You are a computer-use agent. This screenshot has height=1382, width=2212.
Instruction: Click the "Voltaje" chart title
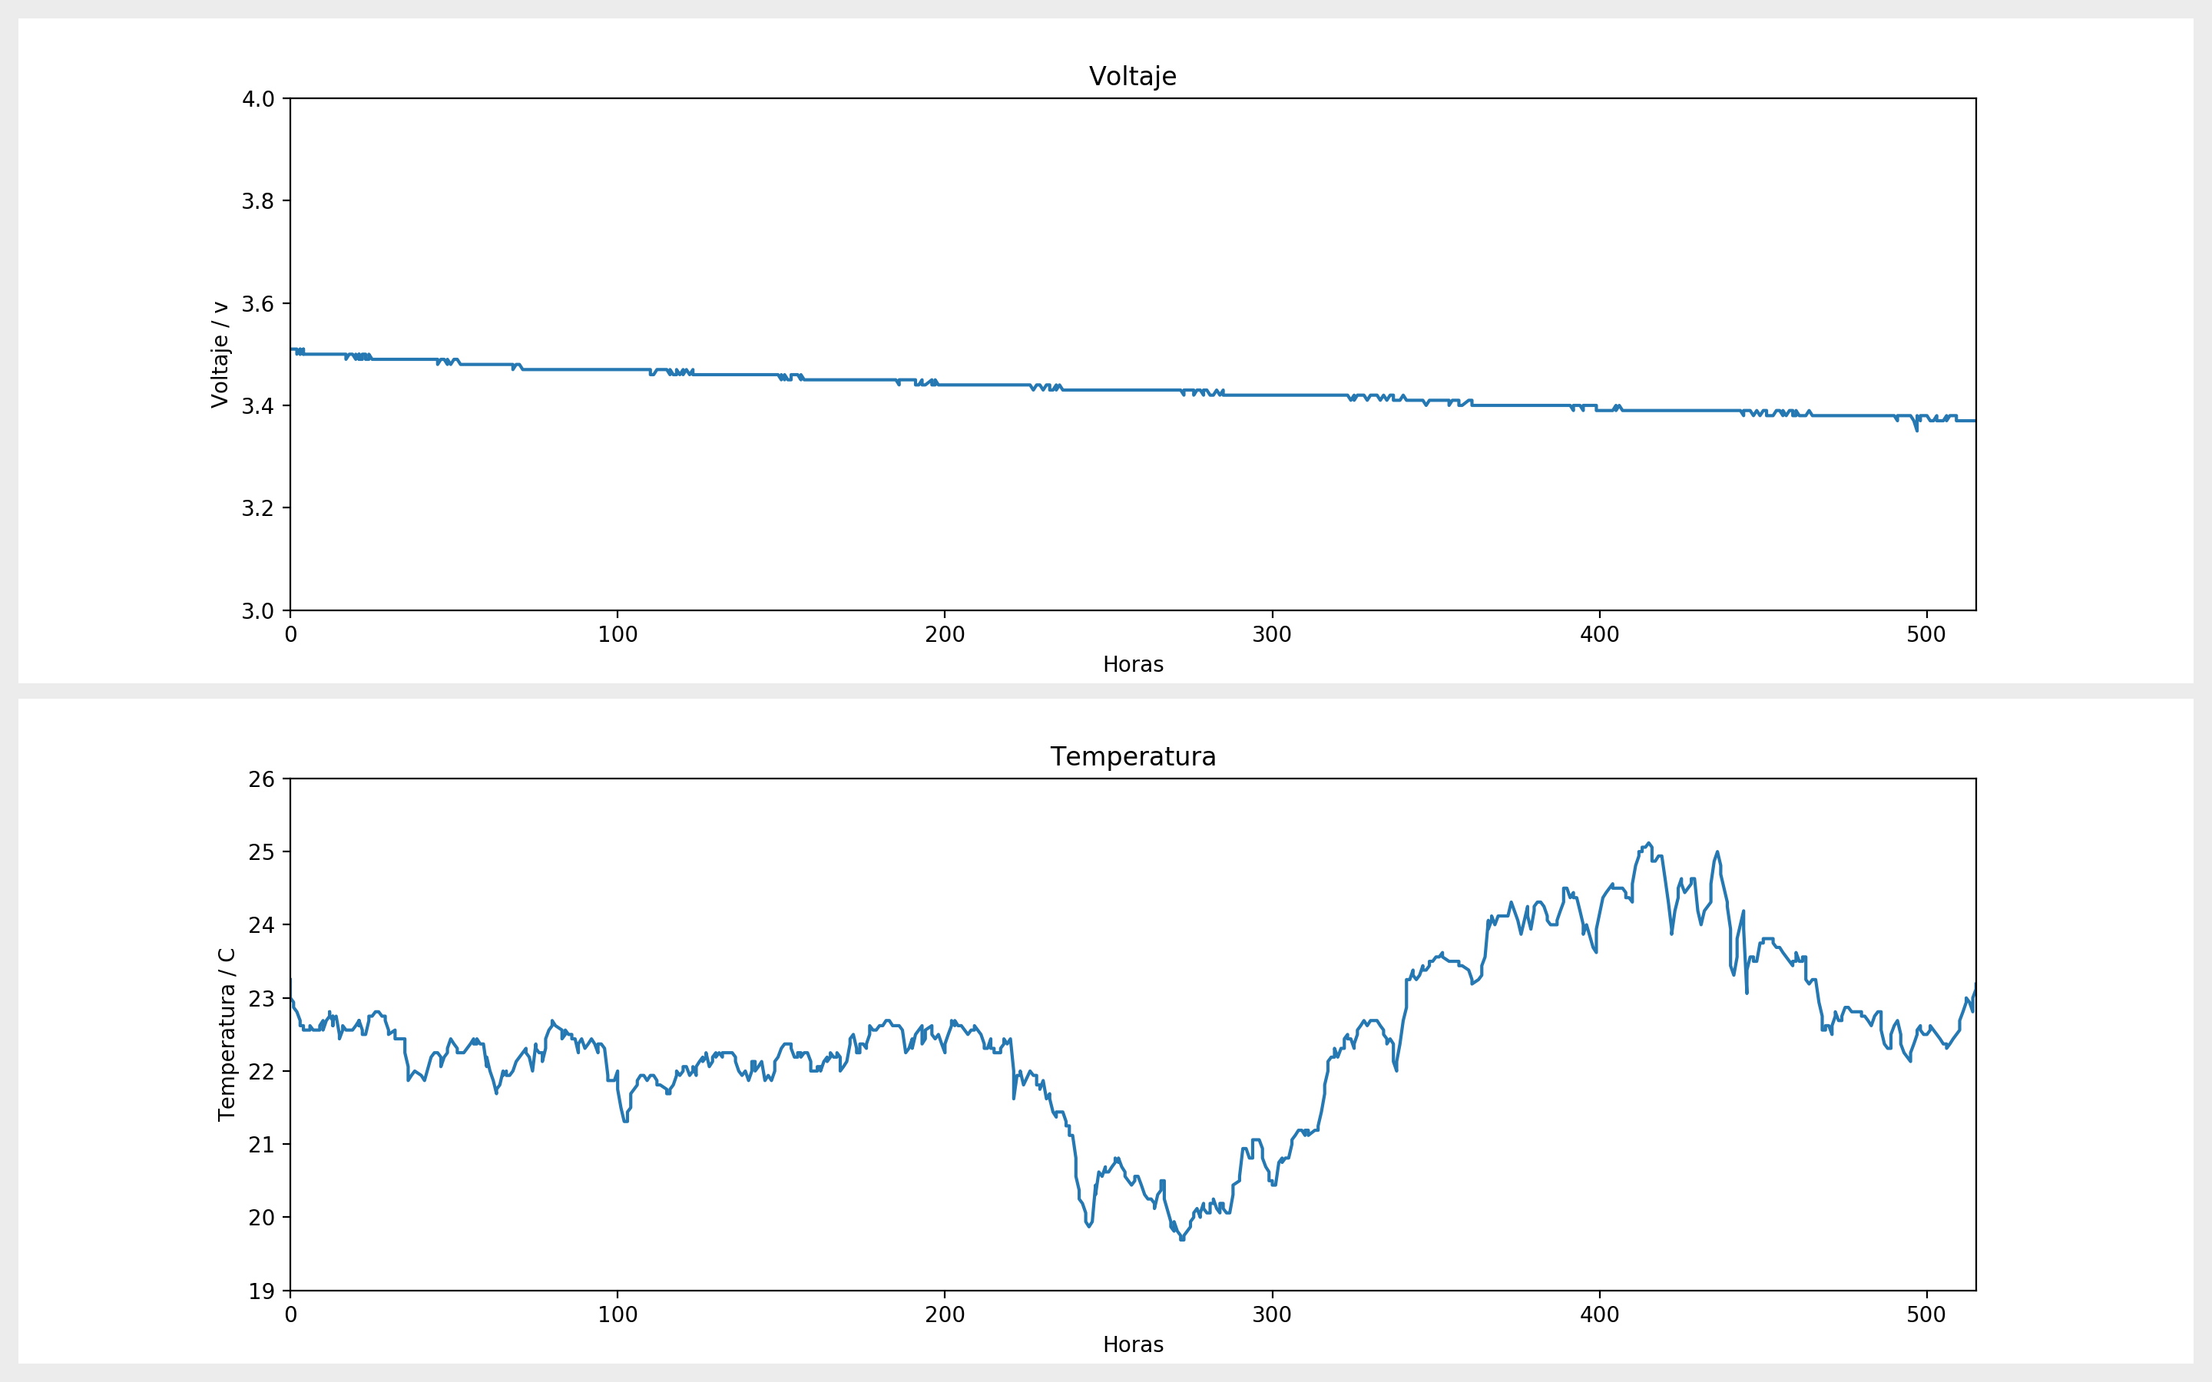[x=1133, y=77]
